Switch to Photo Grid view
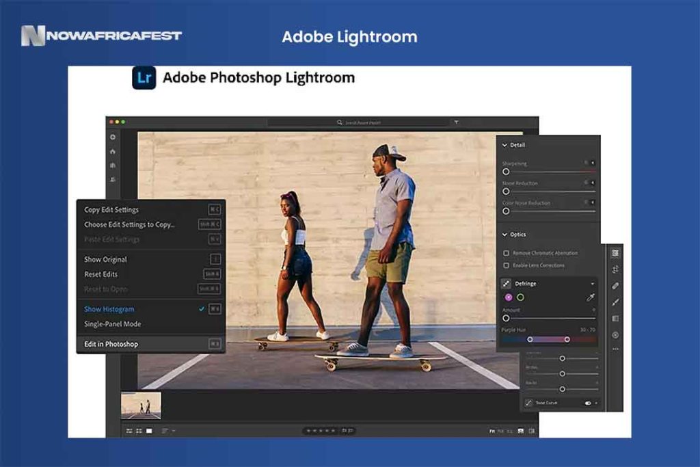The height and width of the screenshot is (467, 700). click(x=129, y=431)
